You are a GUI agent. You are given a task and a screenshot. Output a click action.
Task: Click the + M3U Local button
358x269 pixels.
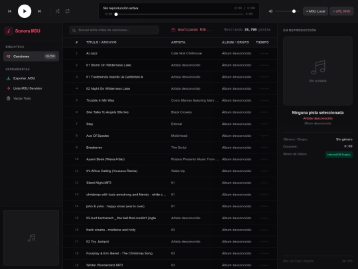point(316,11)
